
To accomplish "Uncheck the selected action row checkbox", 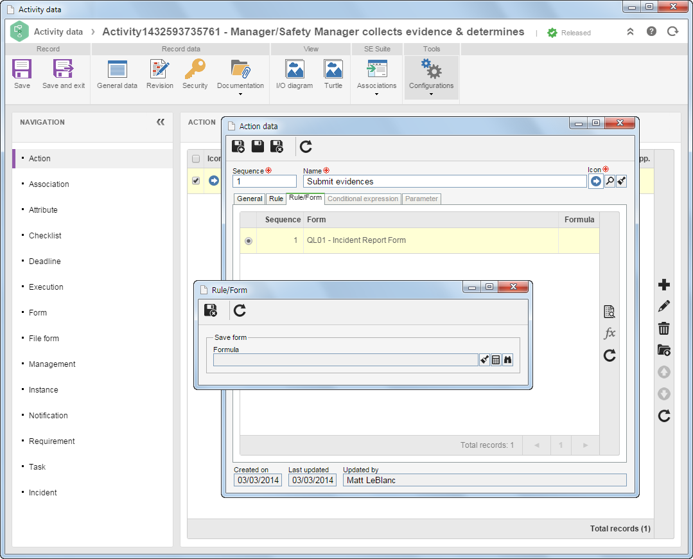I will 196,181.
